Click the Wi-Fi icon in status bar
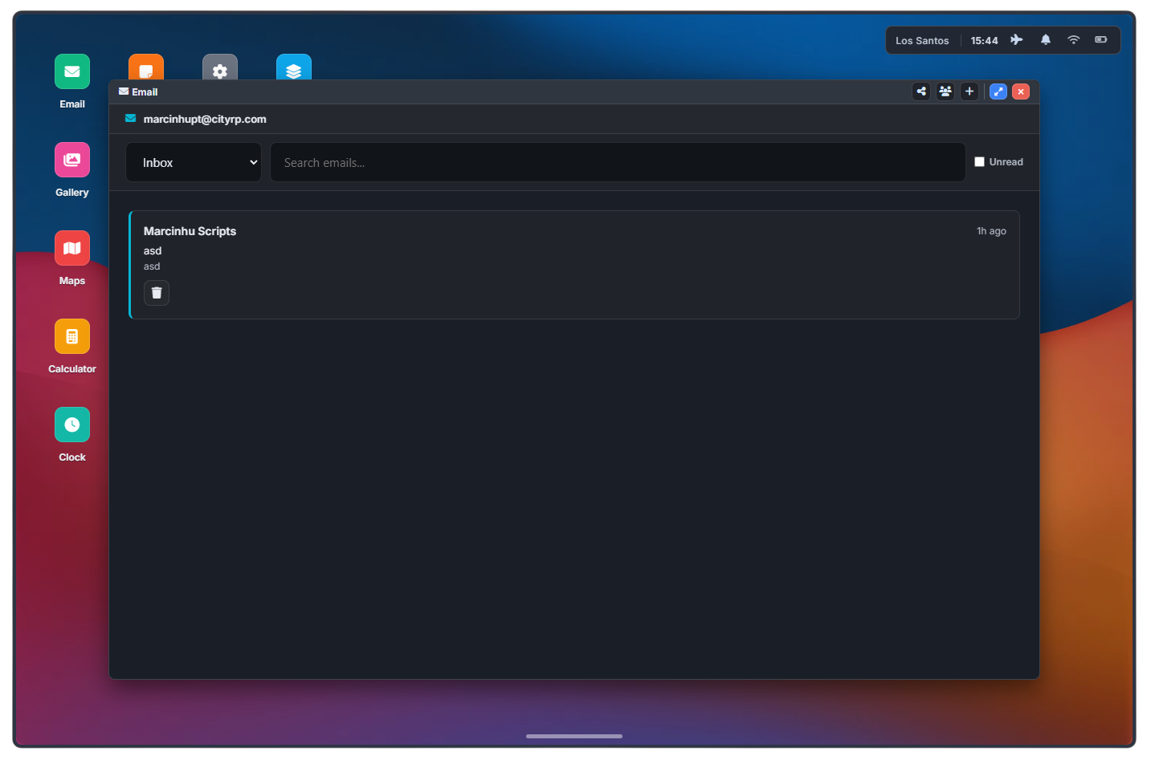Screen dimensions: 1151x760 (x=1073, y=40)
